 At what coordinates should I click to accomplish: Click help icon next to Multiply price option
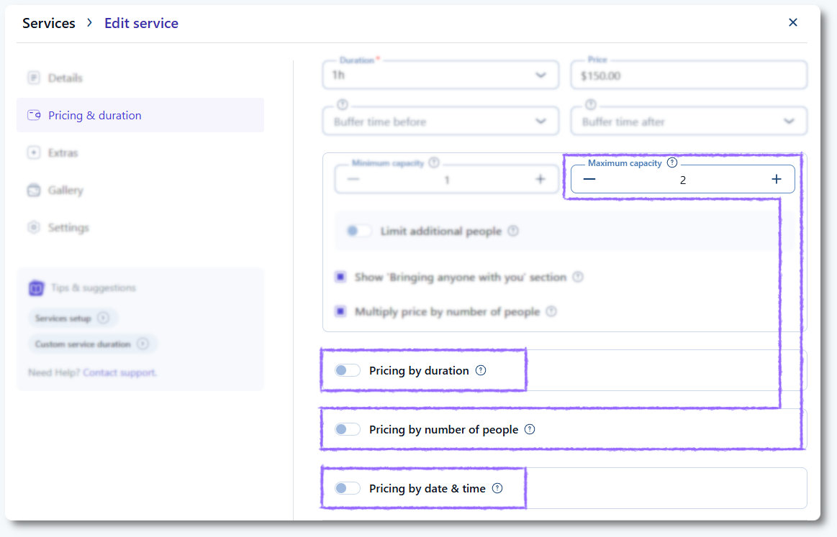pyautogui.click(x=551, y=312)
